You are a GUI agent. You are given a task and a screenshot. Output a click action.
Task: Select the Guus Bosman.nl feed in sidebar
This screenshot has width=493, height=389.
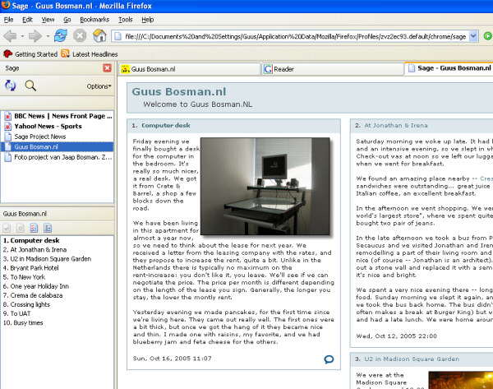(57, 146)
